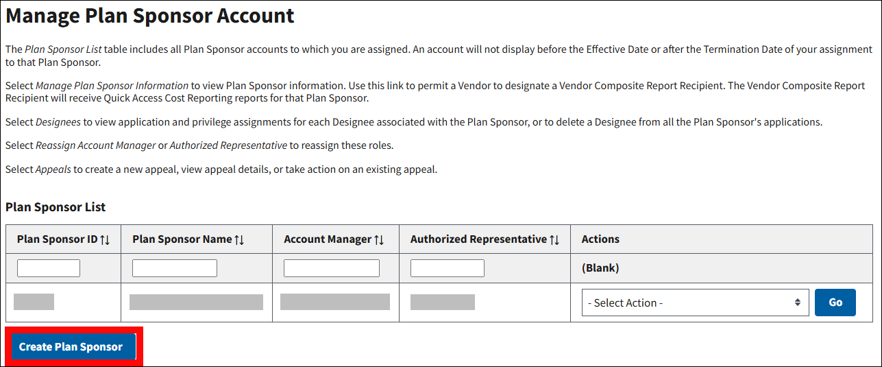Click the Authorized Representative filter field
Screen dimensions: 882x367
[448, 268]
